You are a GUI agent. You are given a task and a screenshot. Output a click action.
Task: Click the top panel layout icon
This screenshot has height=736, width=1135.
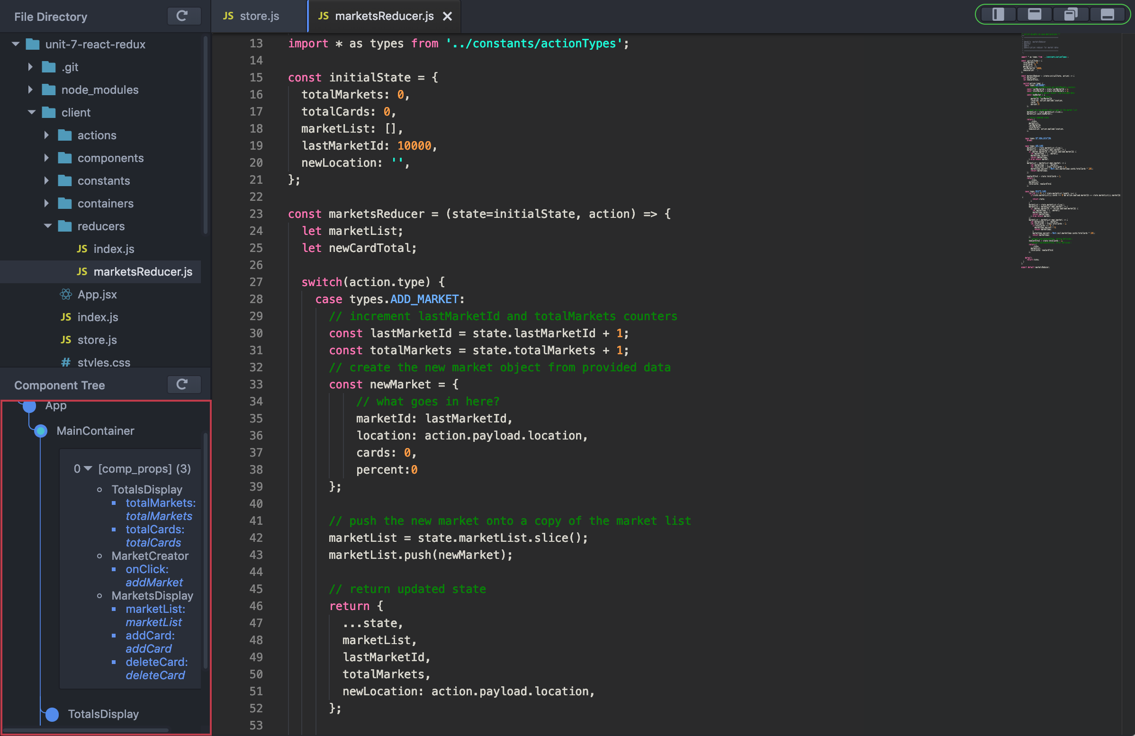coord(1034,14)
